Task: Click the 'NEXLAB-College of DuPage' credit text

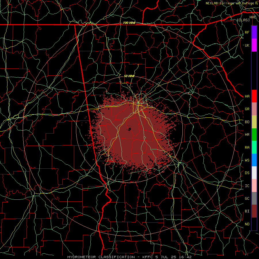Action: tap(230, 3)
